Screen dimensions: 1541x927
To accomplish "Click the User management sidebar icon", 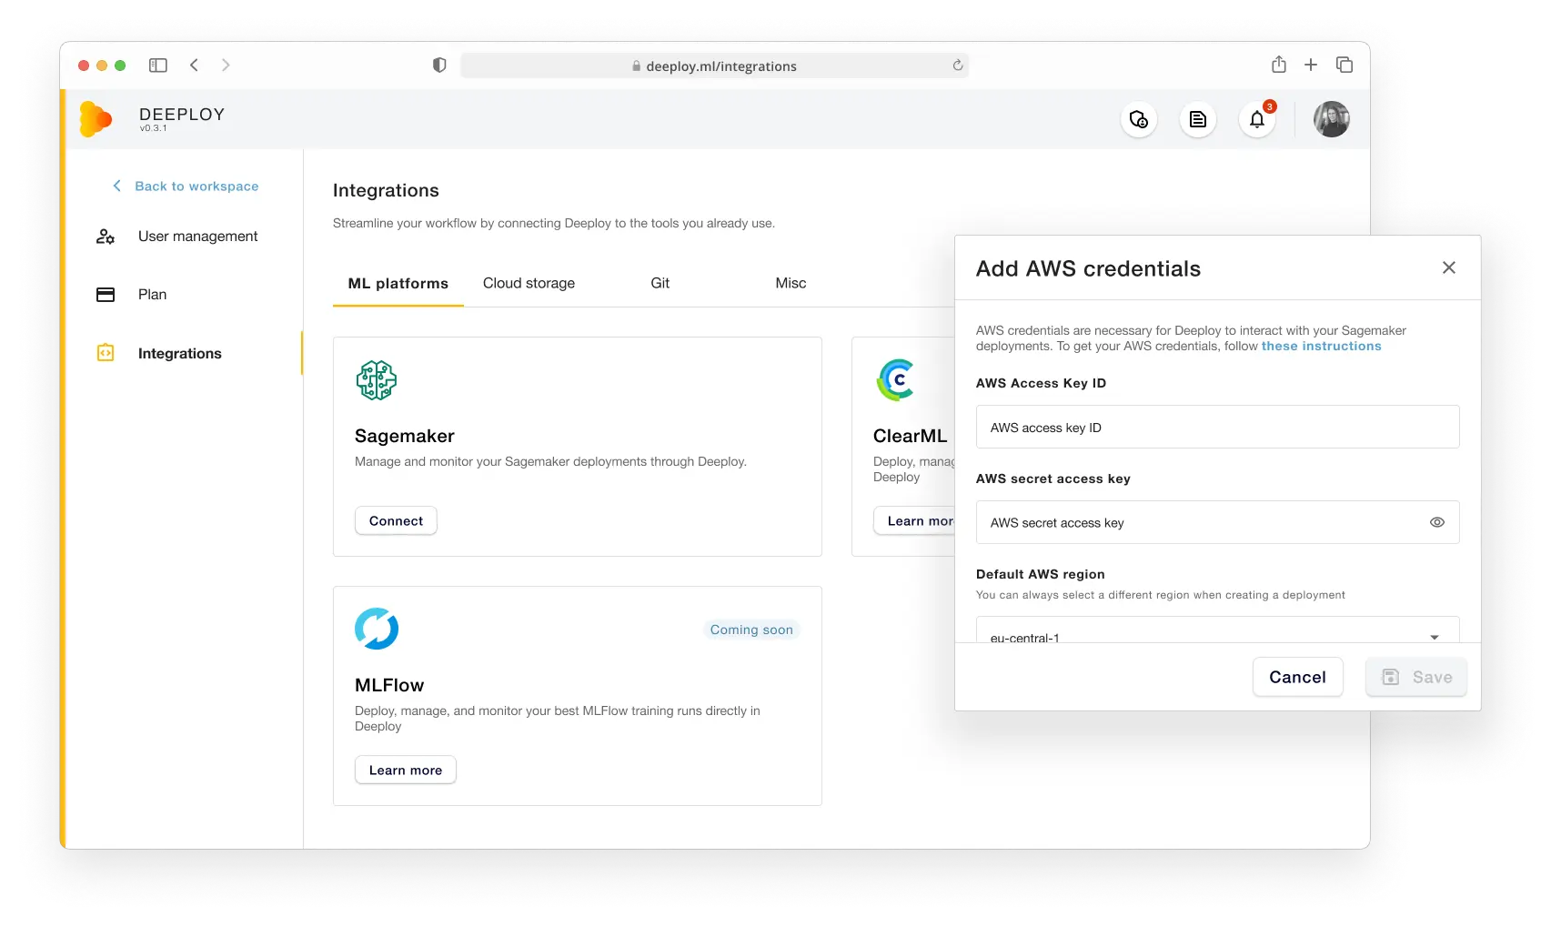I will tap(106, 237).
